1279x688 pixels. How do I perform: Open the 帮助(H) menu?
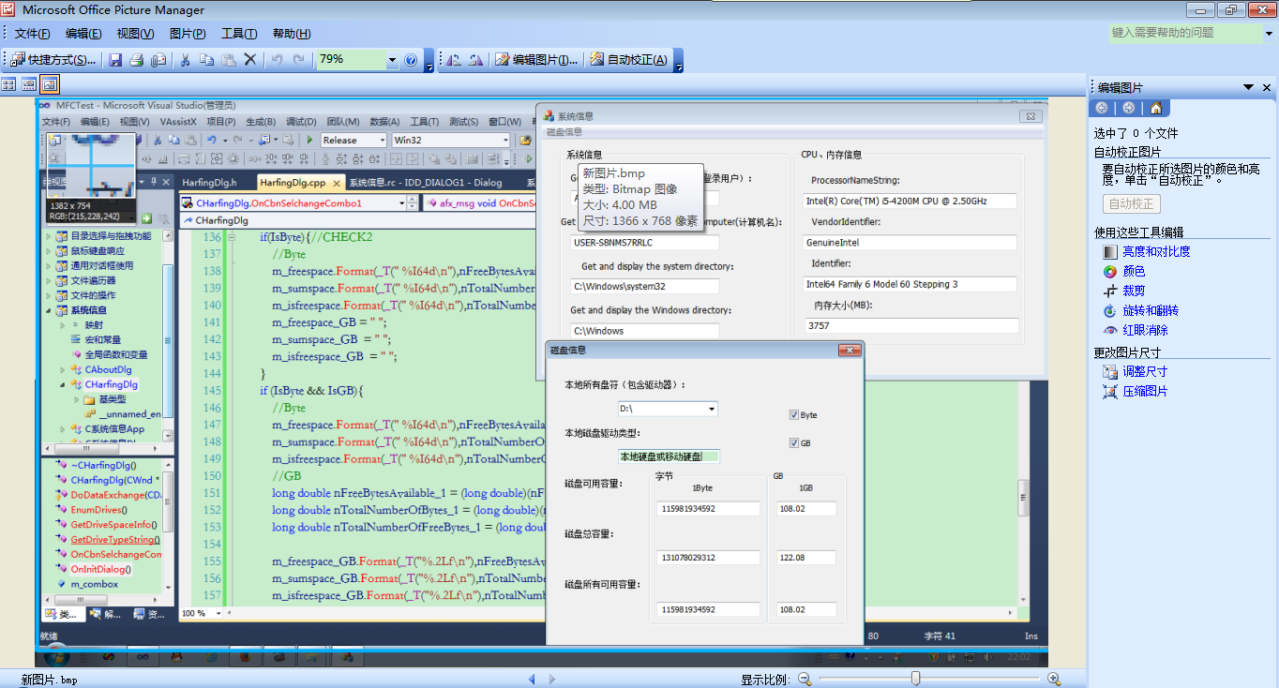[292, 34]
